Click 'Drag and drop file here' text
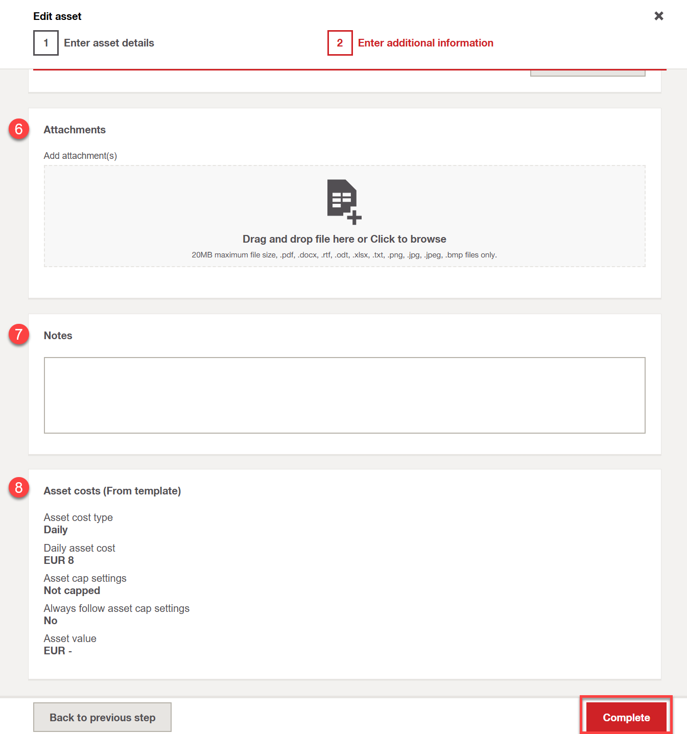The image size is (687, 734). tap(344, 239)
